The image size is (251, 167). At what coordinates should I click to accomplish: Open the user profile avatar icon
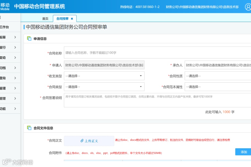coord(248,7)
